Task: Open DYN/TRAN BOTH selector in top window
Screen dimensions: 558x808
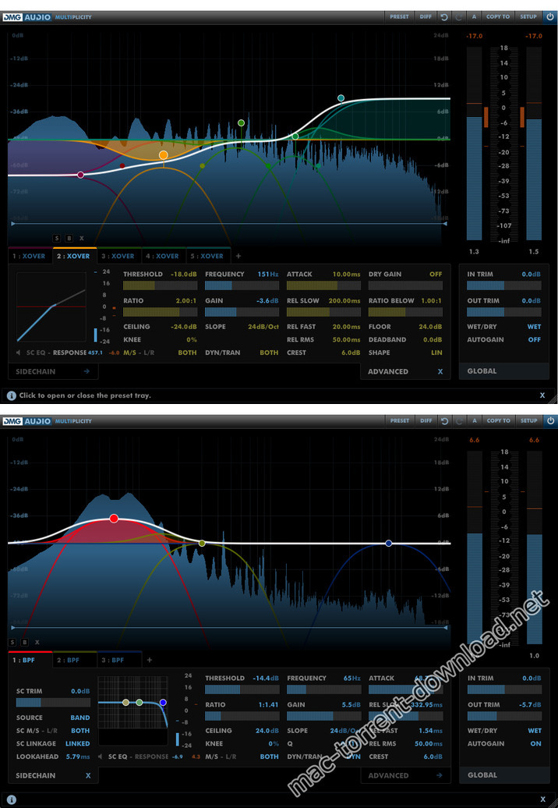Action: pyautogui.click(x=269, y=353)
